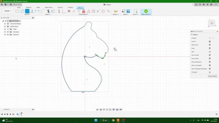
Task: Toggle Show Constraints checkbox
Action: [210, 65]
